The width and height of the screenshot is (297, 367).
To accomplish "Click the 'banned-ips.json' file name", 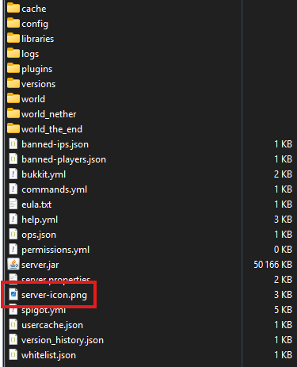I will pyautogui.click(x=55, y=144).
